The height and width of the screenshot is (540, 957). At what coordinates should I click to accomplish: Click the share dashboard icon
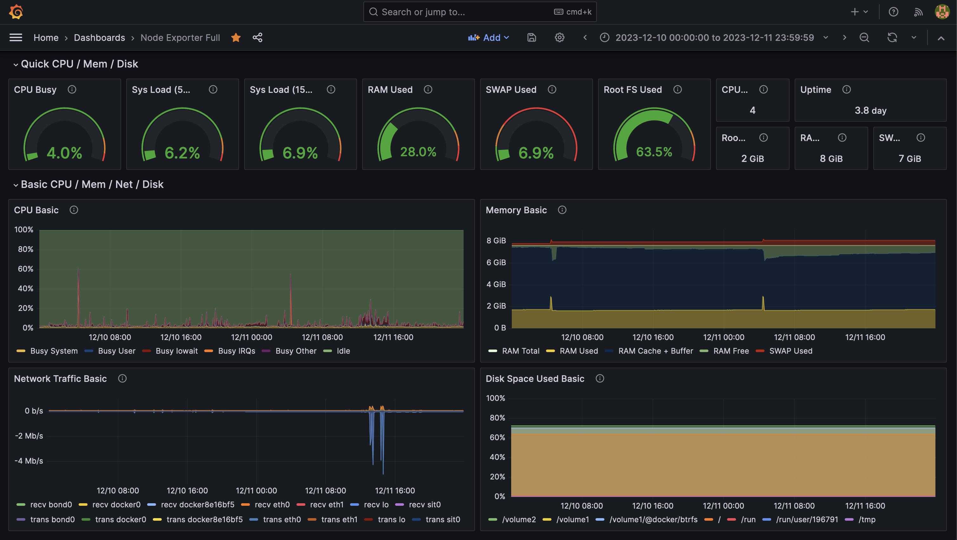[x=257, y=37]
